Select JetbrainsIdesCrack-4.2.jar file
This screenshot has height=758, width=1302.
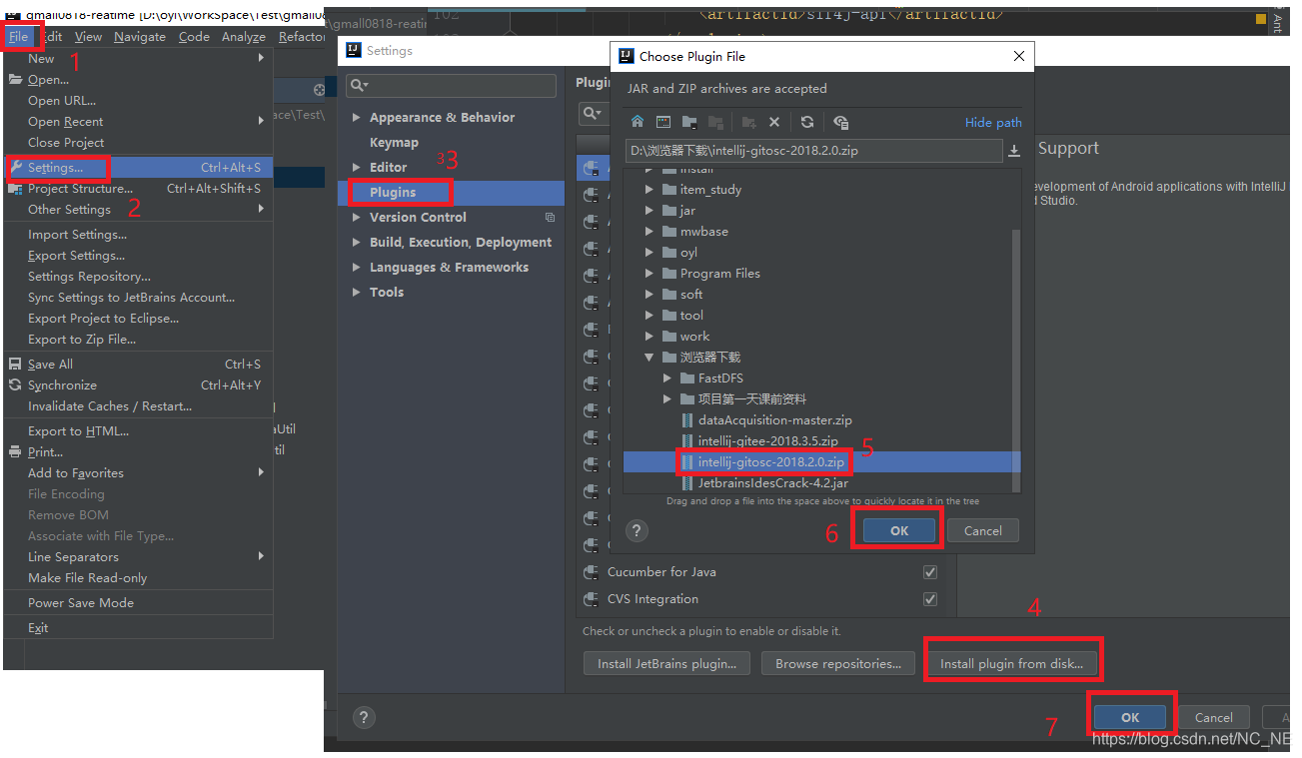click(773, 482)
